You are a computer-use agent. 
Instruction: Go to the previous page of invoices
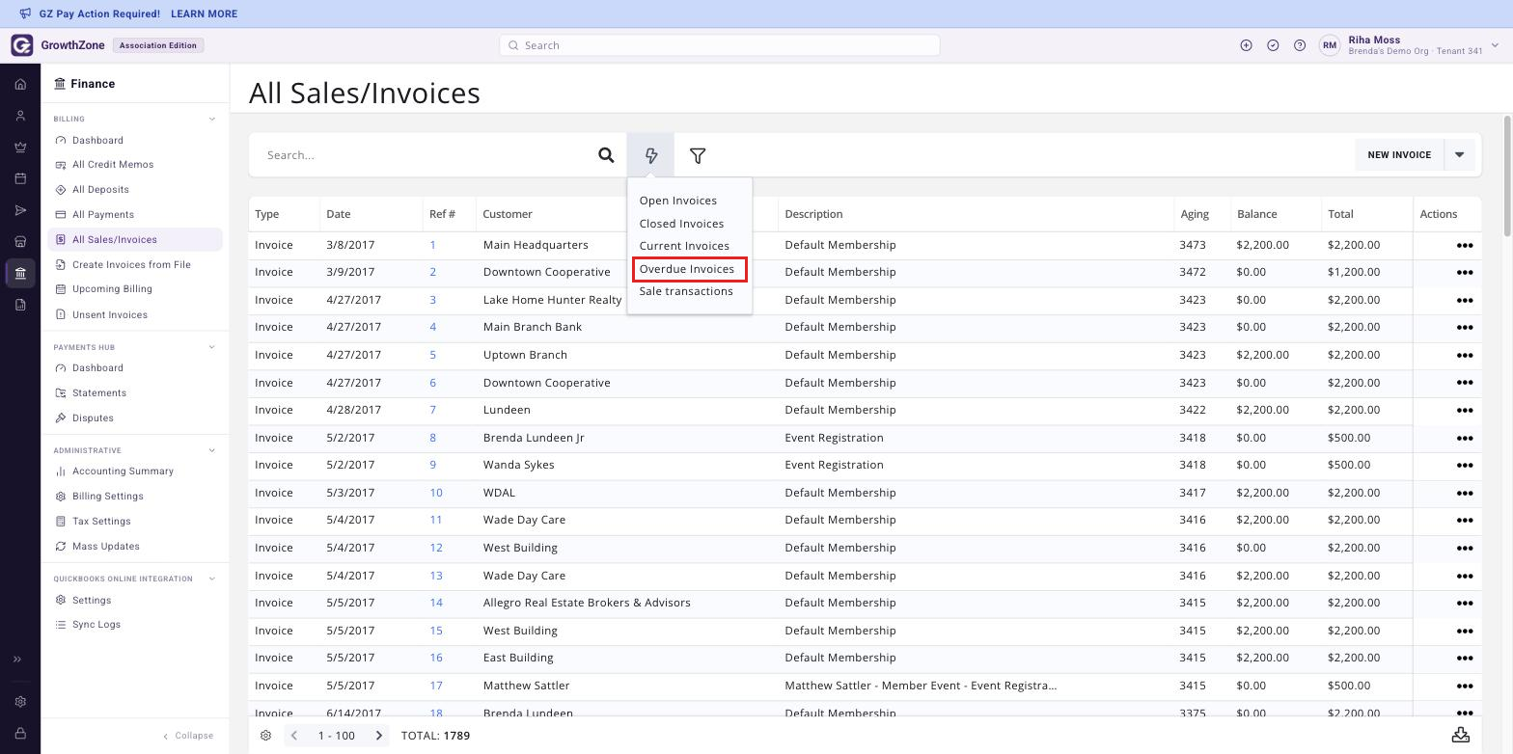point(294,736)
